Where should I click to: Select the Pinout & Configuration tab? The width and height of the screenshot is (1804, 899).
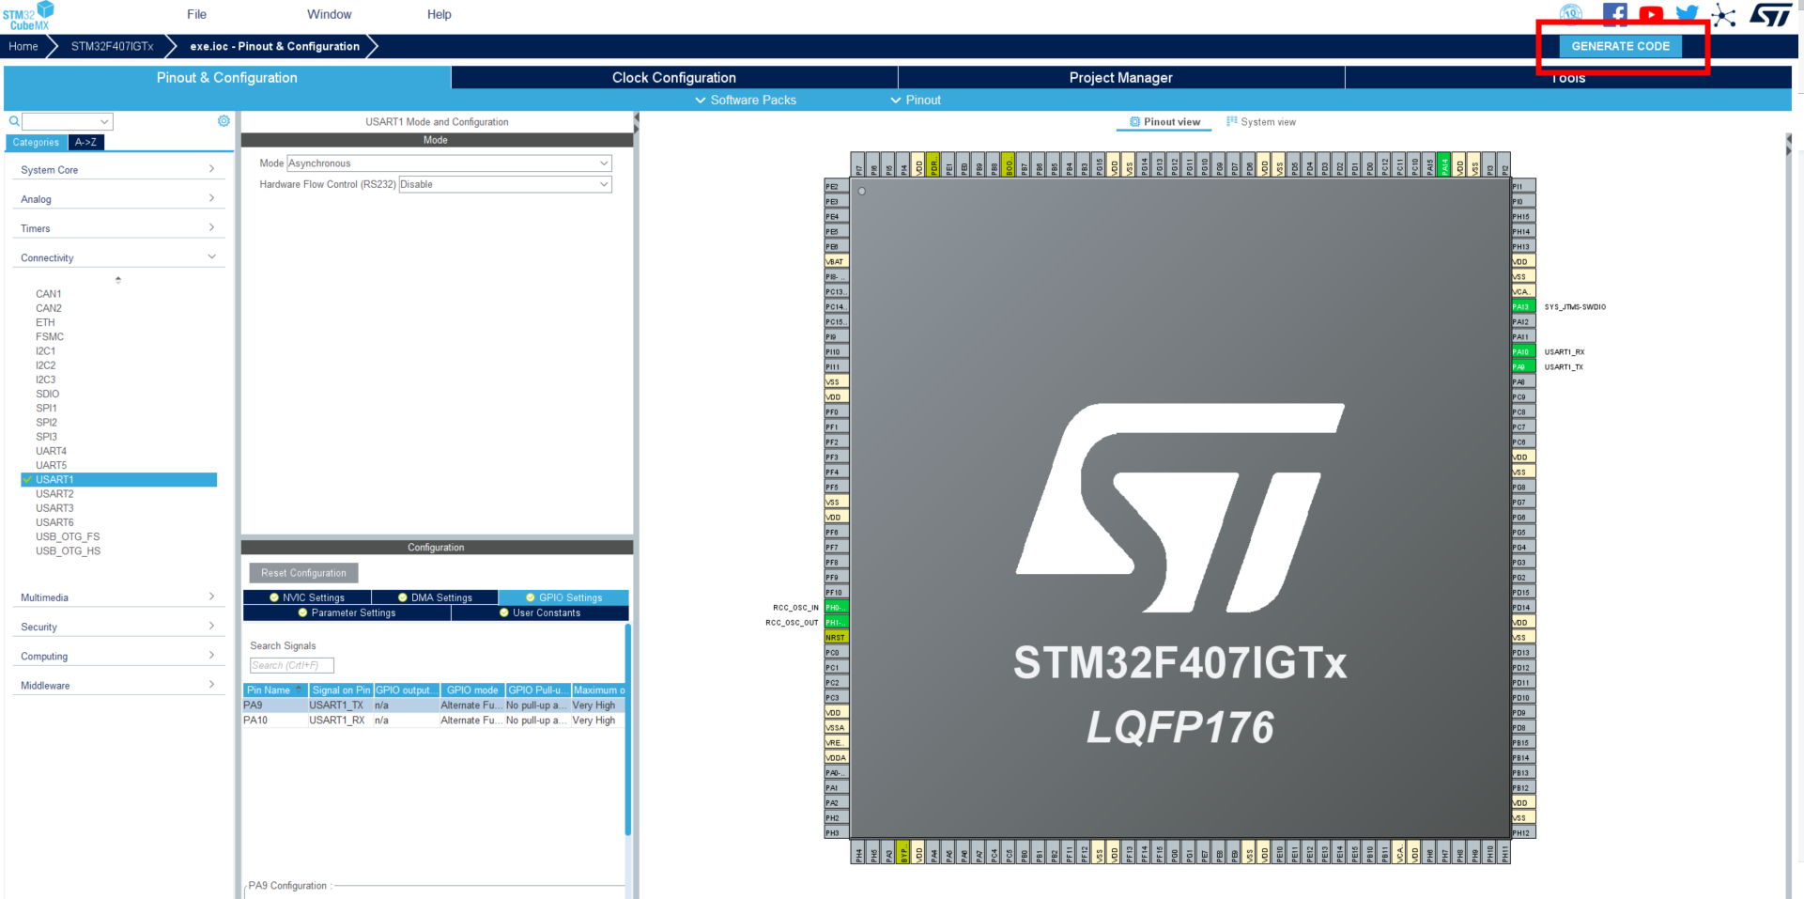click(227, 77)
